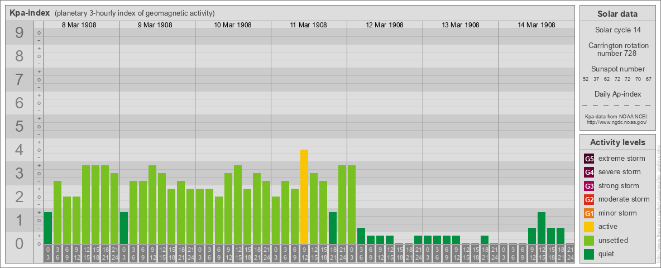Click the Carrington rotation number 728 text

617,49
